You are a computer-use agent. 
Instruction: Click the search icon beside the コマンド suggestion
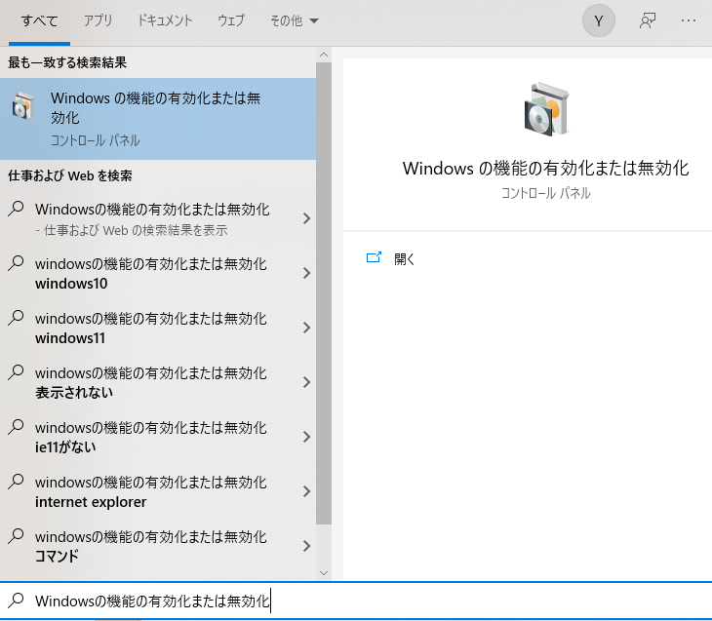16,535
